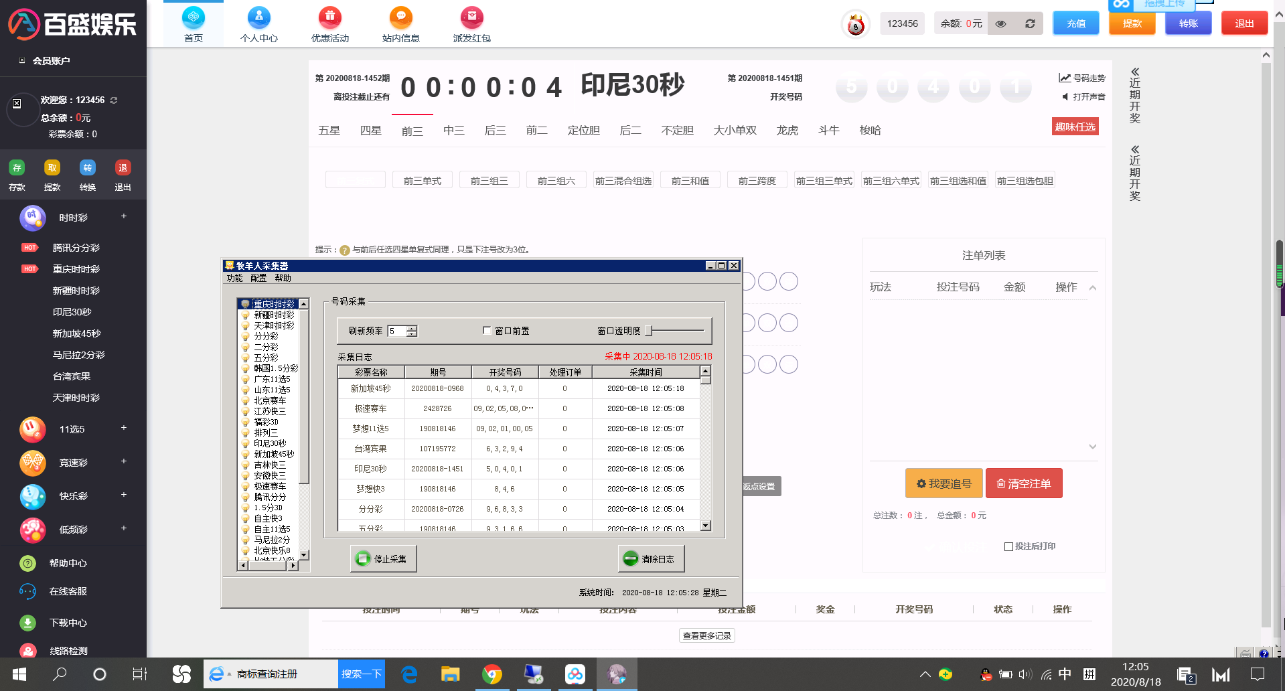
Task: Toggle balance visibility eye icon
Action: coord(1000,23)
